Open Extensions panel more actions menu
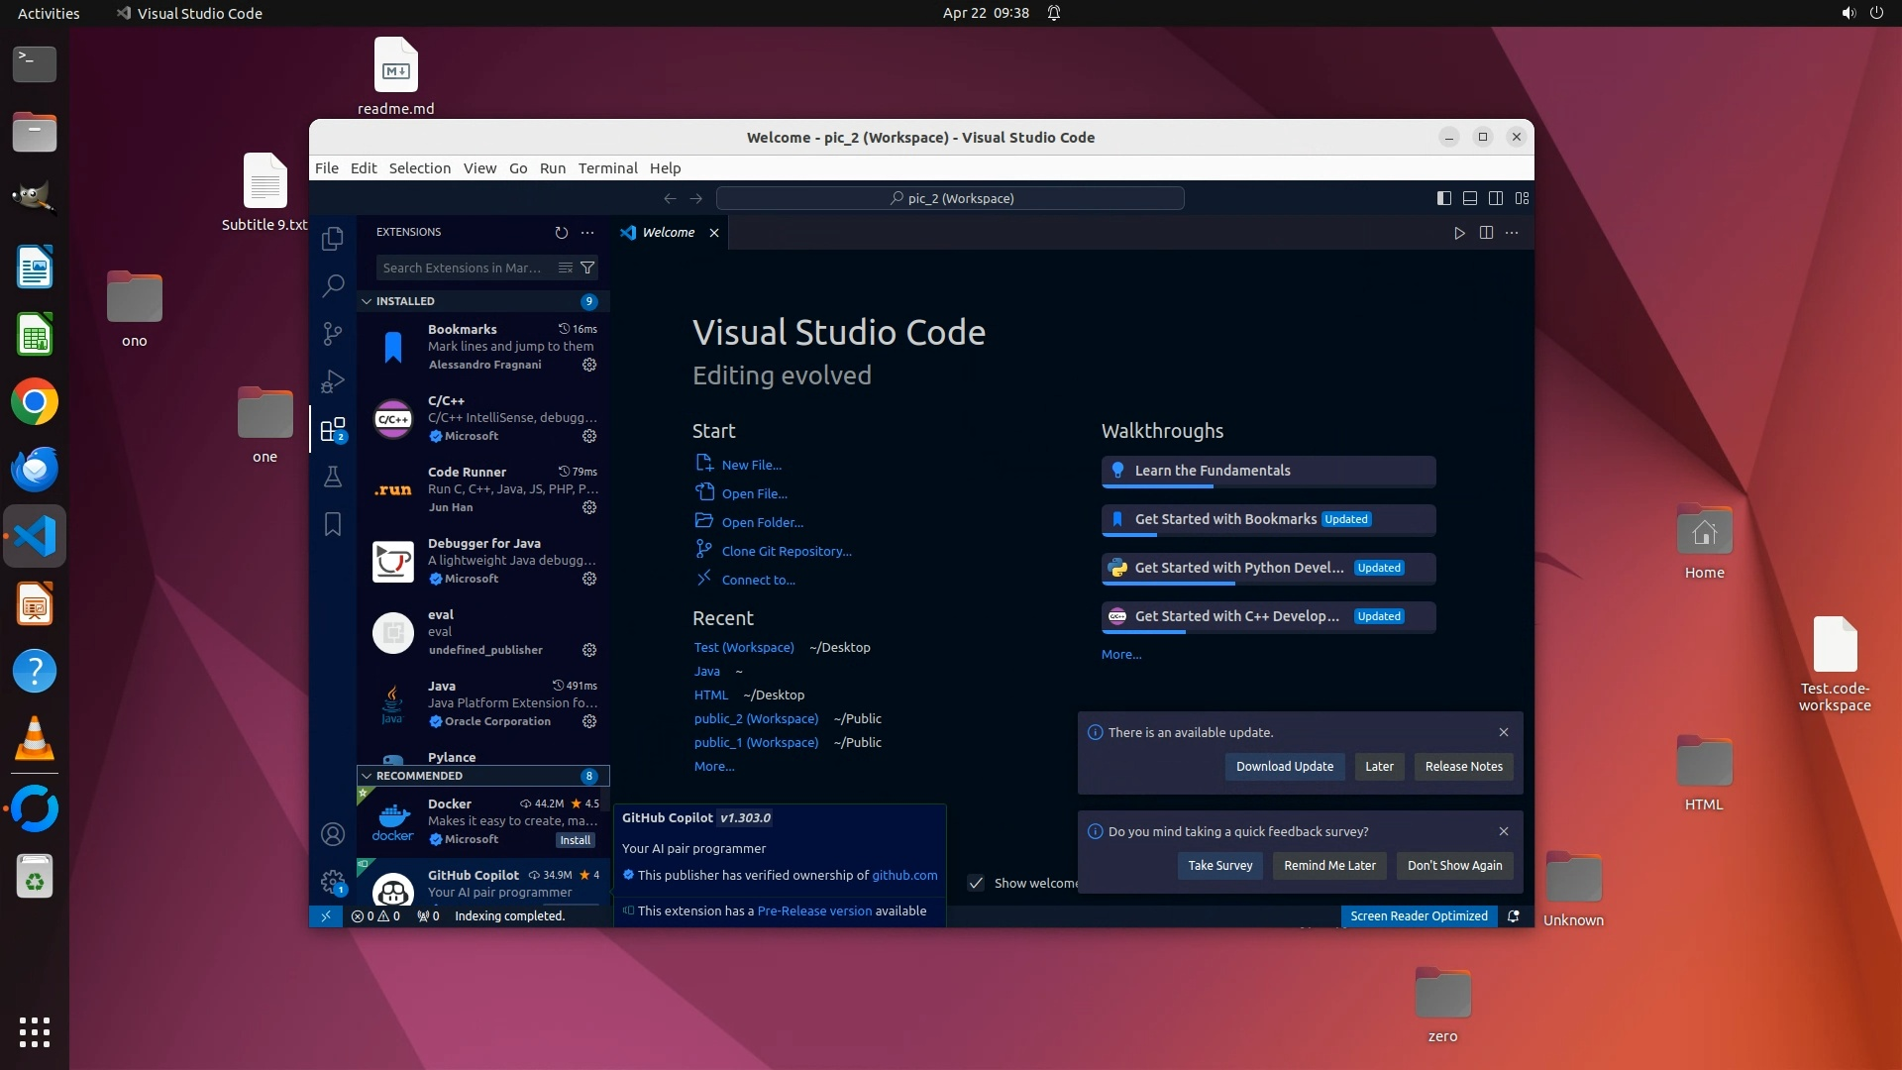Viewport: 1902px width, 1070px height. tap(587, 233)
